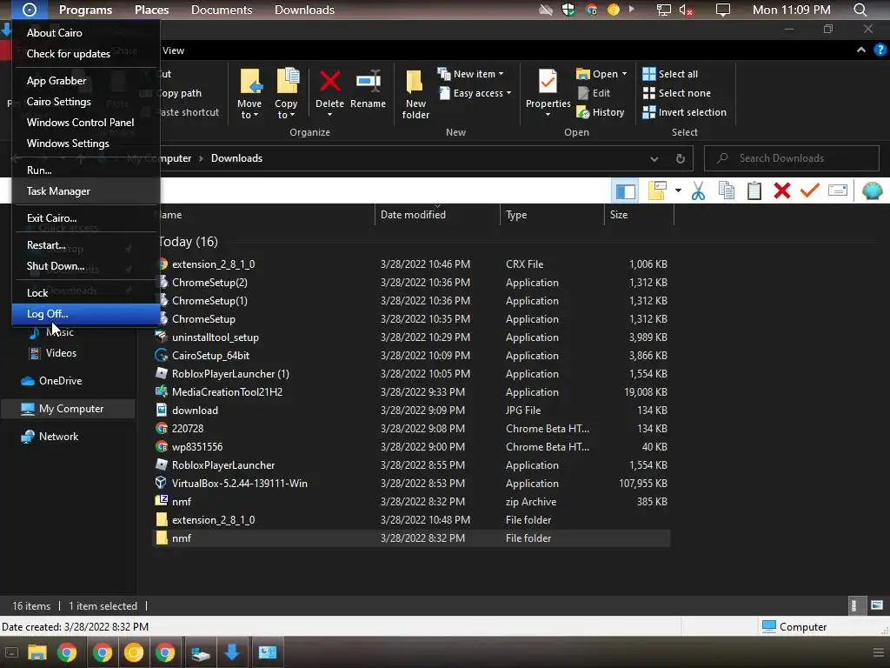Click the Mon 11:09 PM clock
The width and height of the screenshot is (890, 668).
pyautogui.click(x=791, y=10)
